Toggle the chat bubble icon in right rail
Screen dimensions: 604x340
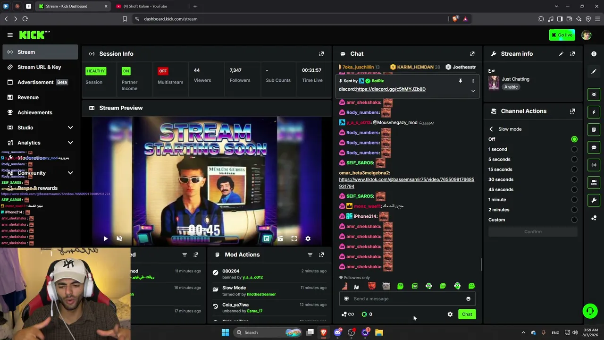(x=594, y=147)
